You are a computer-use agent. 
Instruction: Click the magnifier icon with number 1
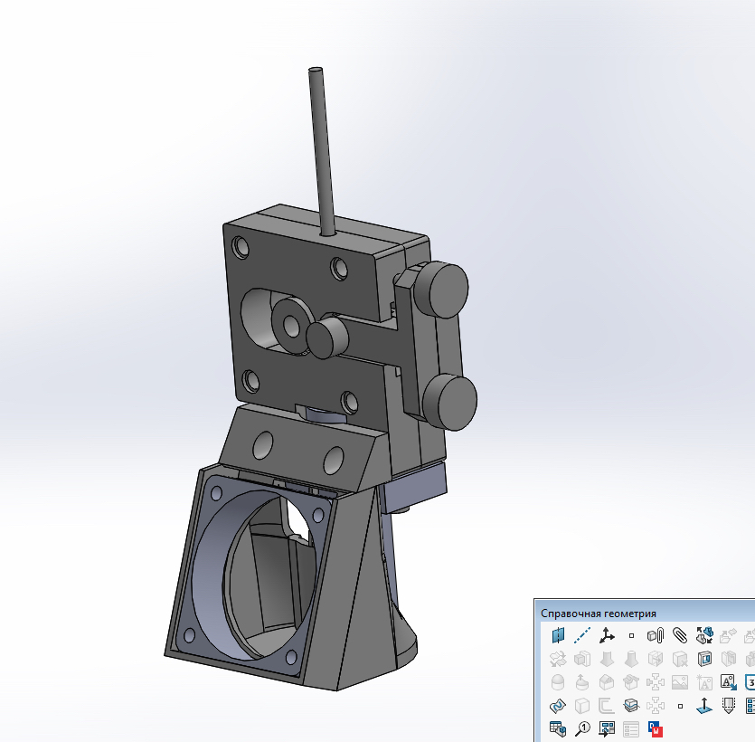(x=582, y=727)
